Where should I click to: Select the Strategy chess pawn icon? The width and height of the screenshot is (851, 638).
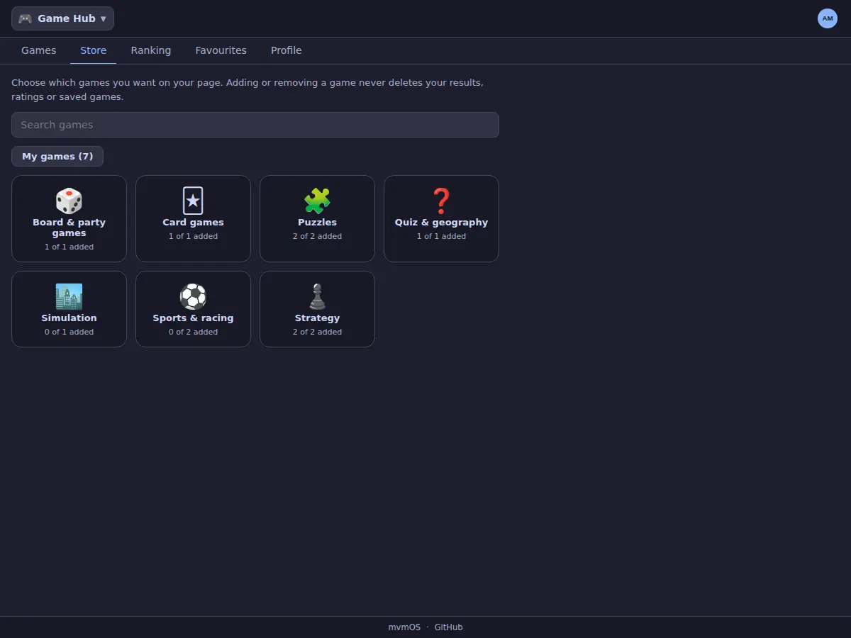[317, 296]
